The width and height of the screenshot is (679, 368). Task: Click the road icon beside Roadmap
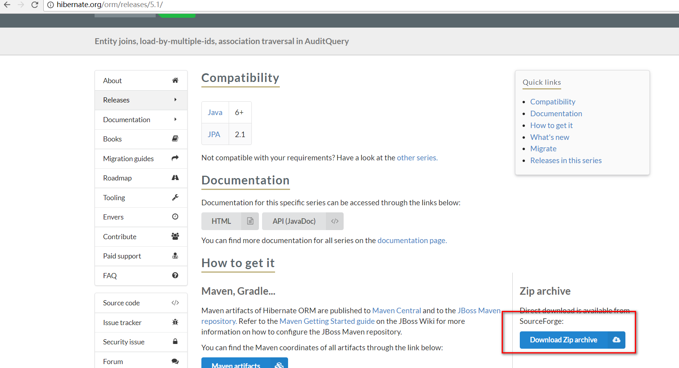pyautogui.click(x=175, y=178)
